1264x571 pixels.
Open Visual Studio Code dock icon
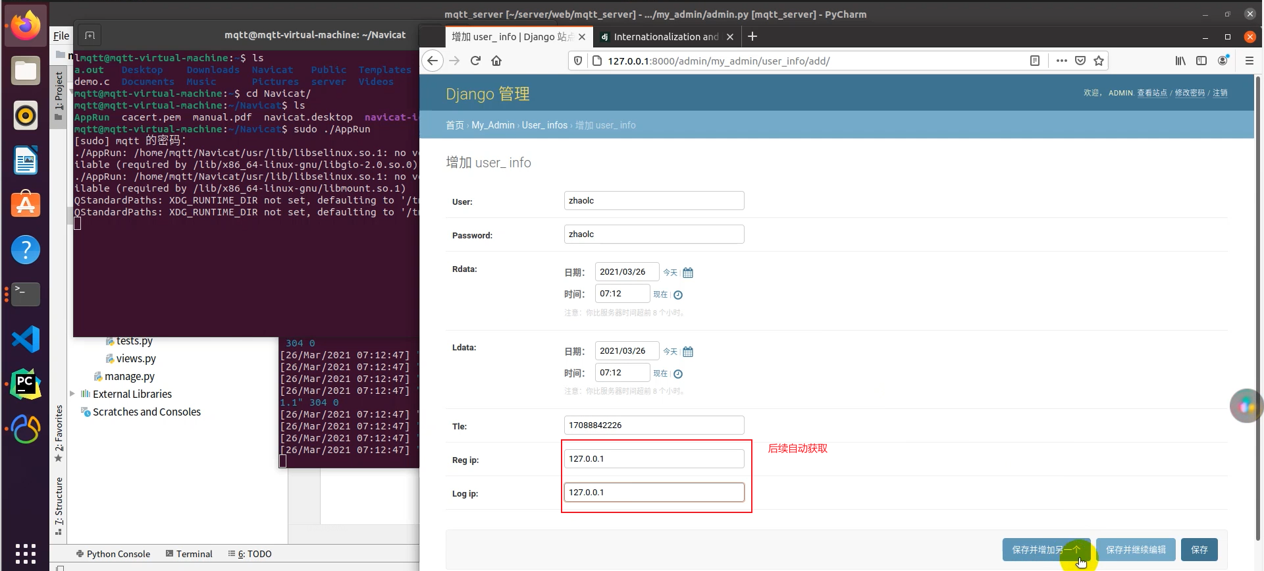click(x=26, y=339)
